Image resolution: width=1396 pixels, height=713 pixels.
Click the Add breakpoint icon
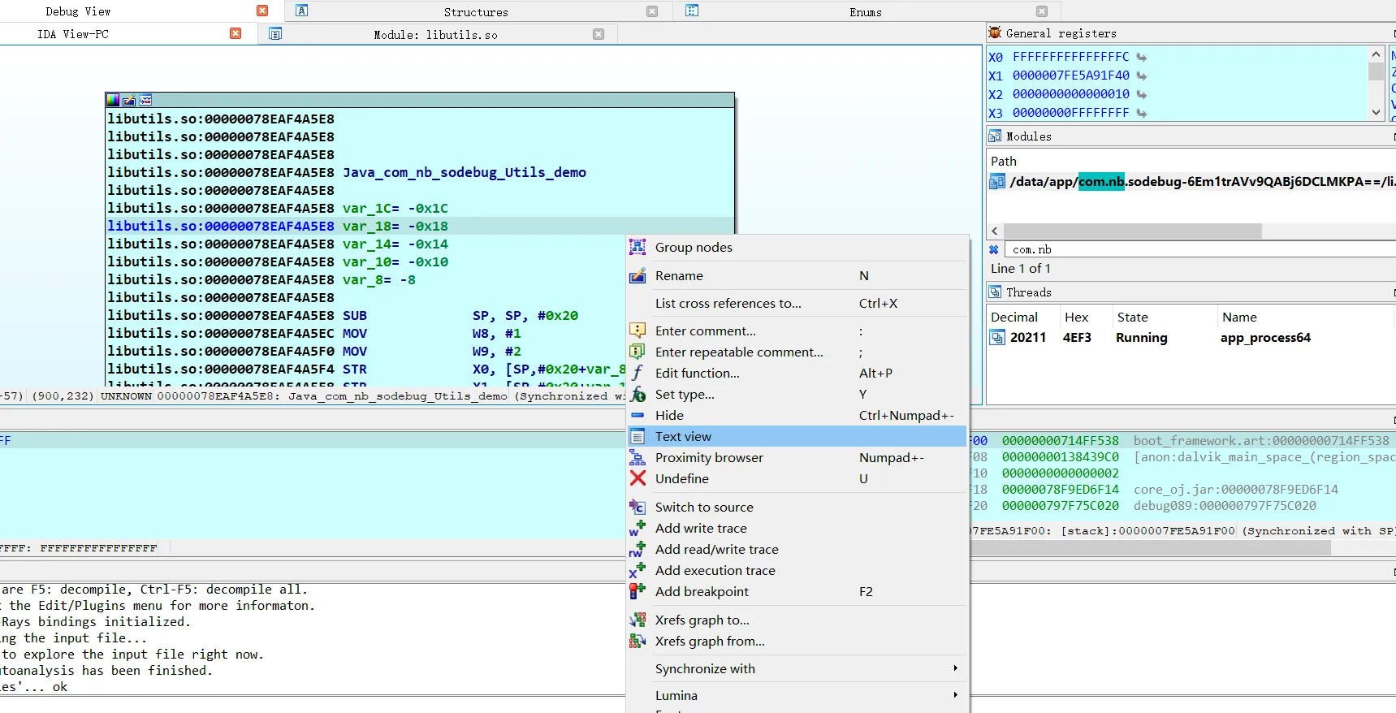click(x=638, y=591)
